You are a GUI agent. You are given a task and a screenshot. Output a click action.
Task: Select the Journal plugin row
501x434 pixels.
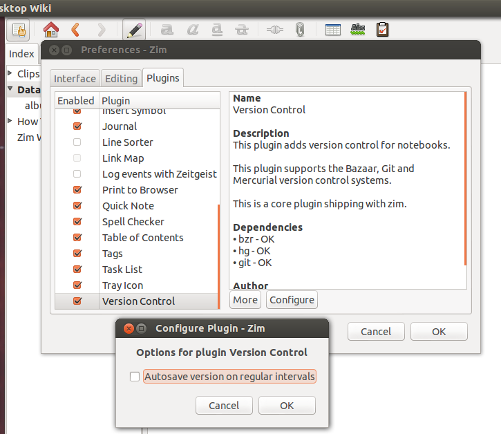coord(136,126)
